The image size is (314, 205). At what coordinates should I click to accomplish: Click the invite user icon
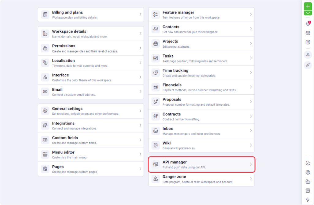(308, 55)
